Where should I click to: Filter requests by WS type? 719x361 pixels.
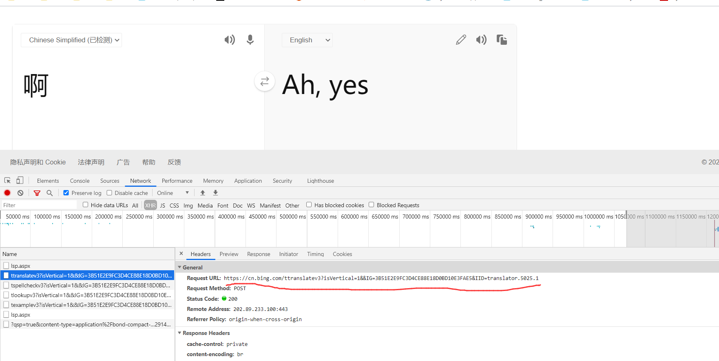tap(251, 206)
